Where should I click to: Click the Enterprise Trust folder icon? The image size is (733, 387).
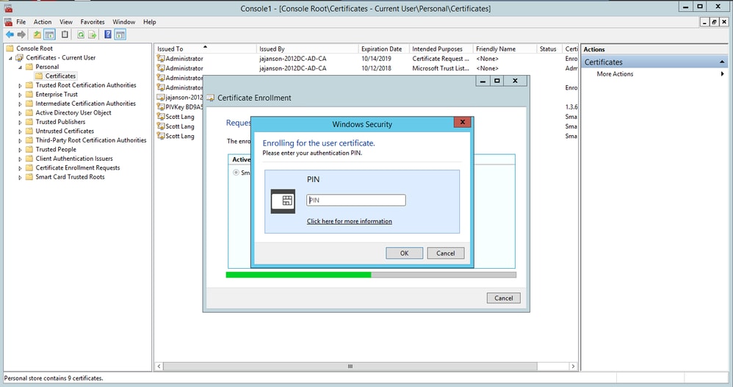coord(29,94)
